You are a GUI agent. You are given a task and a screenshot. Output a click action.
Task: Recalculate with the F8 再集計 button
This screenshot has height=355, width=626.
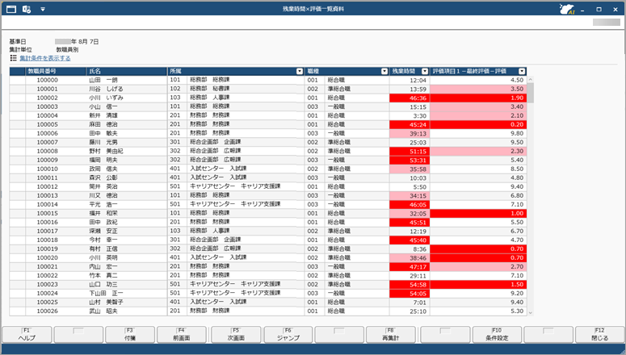(390, 334)
